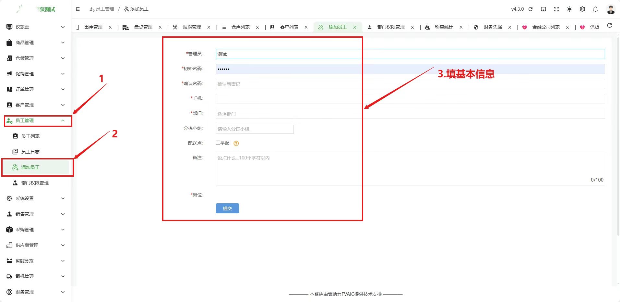The image size is (620, 302).
Task: Switch to the 金融公司列表 tab
Action: click(546, 27)
